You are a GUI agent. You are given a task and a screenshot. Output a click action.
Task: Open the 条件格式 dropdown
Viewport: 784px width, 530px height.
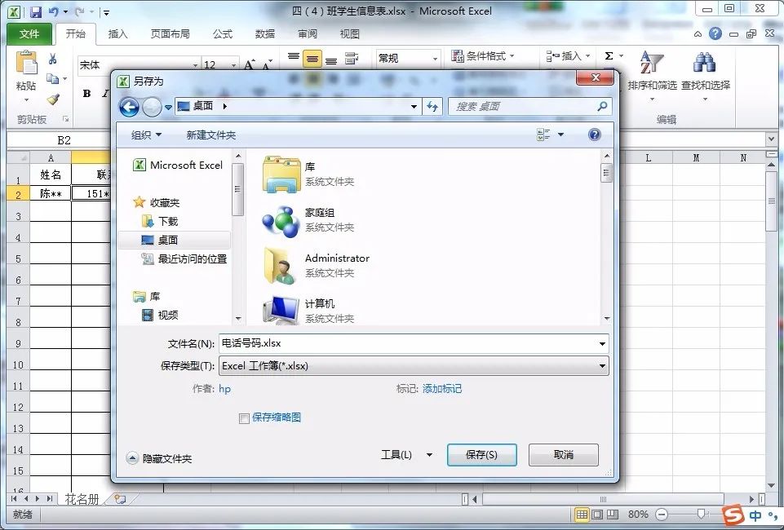pyautogui.click(x=482, y=56)
